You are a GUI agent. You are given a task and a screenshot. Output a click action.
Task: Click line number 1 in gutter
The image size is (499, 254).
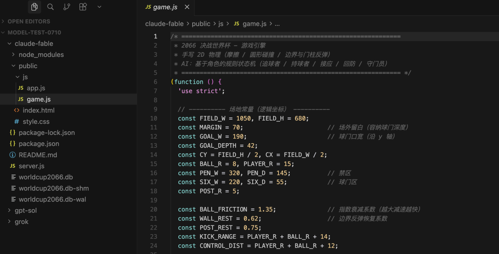(x=156, y=36)
